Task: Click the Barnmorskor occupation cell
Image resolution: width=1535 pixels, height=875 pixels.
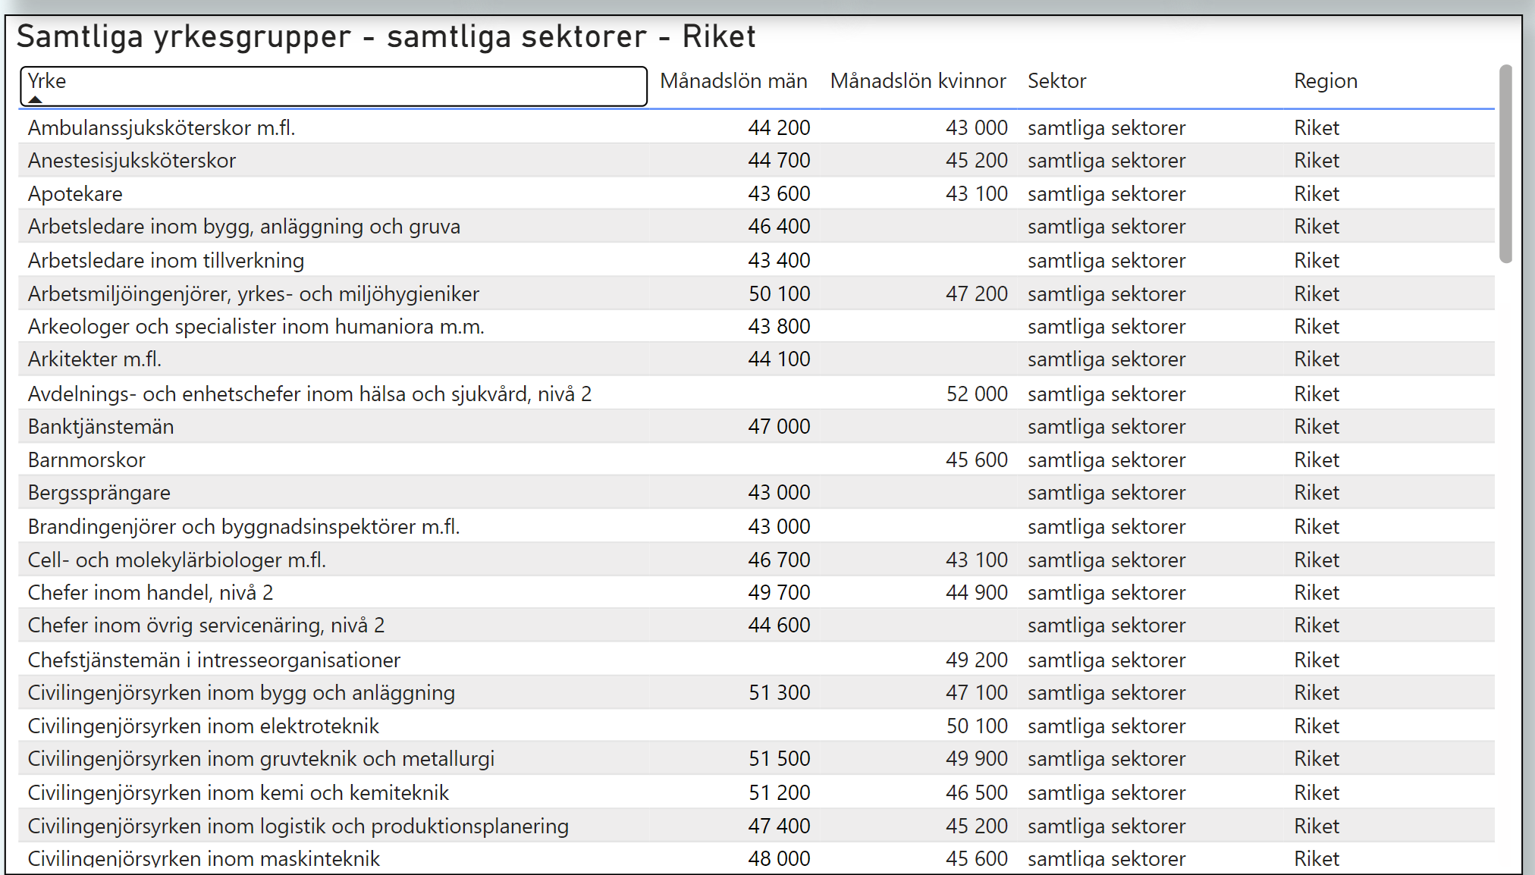Action: [x=86, y=460]
